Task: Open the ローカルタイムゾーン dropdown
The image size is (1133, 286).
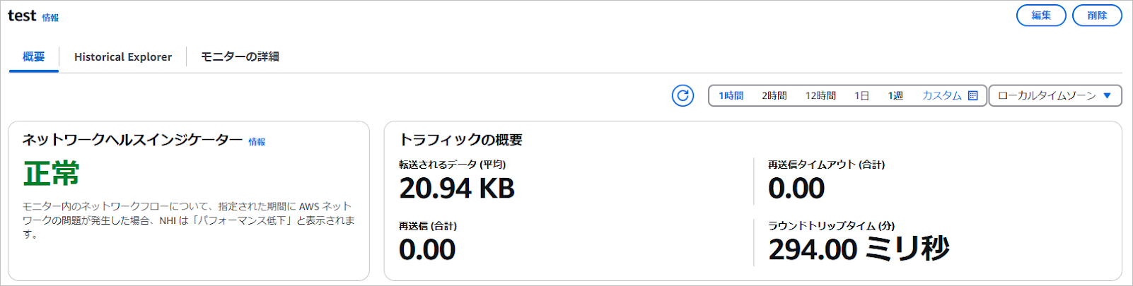Action: click(x=1054, y=95)
